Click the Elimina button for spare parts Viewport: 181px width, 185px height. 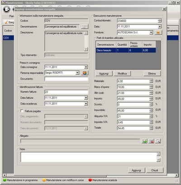[x=152, y=74]
